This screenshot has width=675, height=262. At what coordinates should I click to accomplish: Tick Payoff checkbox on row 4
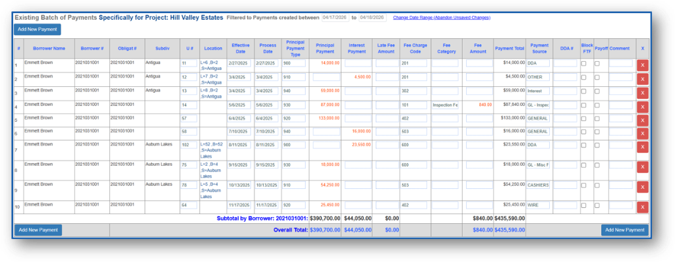(x=597, y=105)
